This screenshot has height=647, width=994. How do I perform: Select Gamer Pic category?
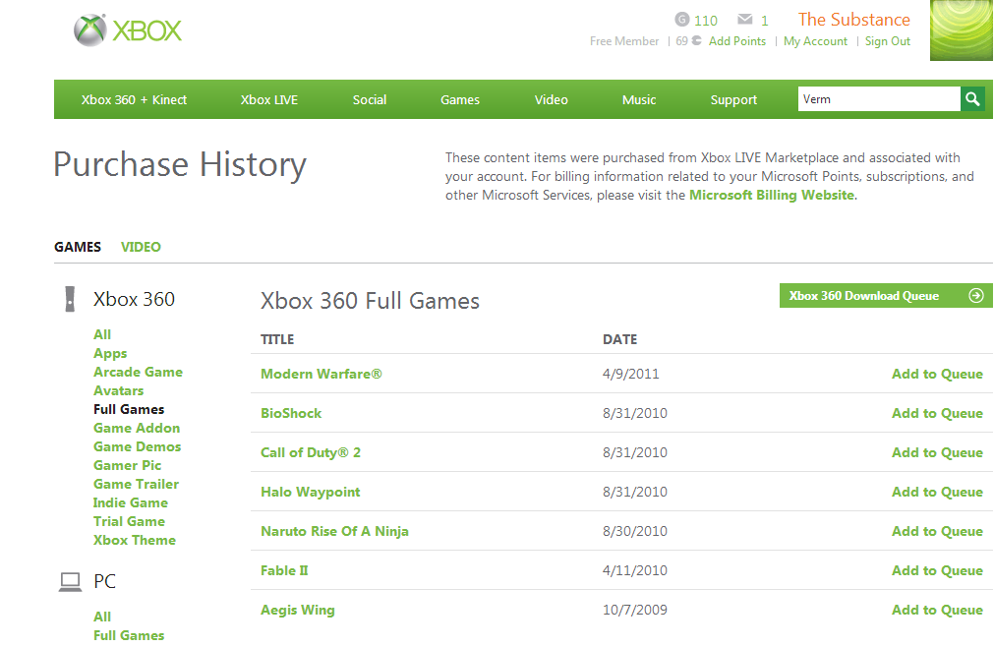128,466
